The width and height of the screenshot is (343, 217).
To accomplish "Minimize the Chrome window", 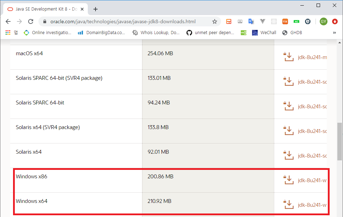I will tap(302, 6).
